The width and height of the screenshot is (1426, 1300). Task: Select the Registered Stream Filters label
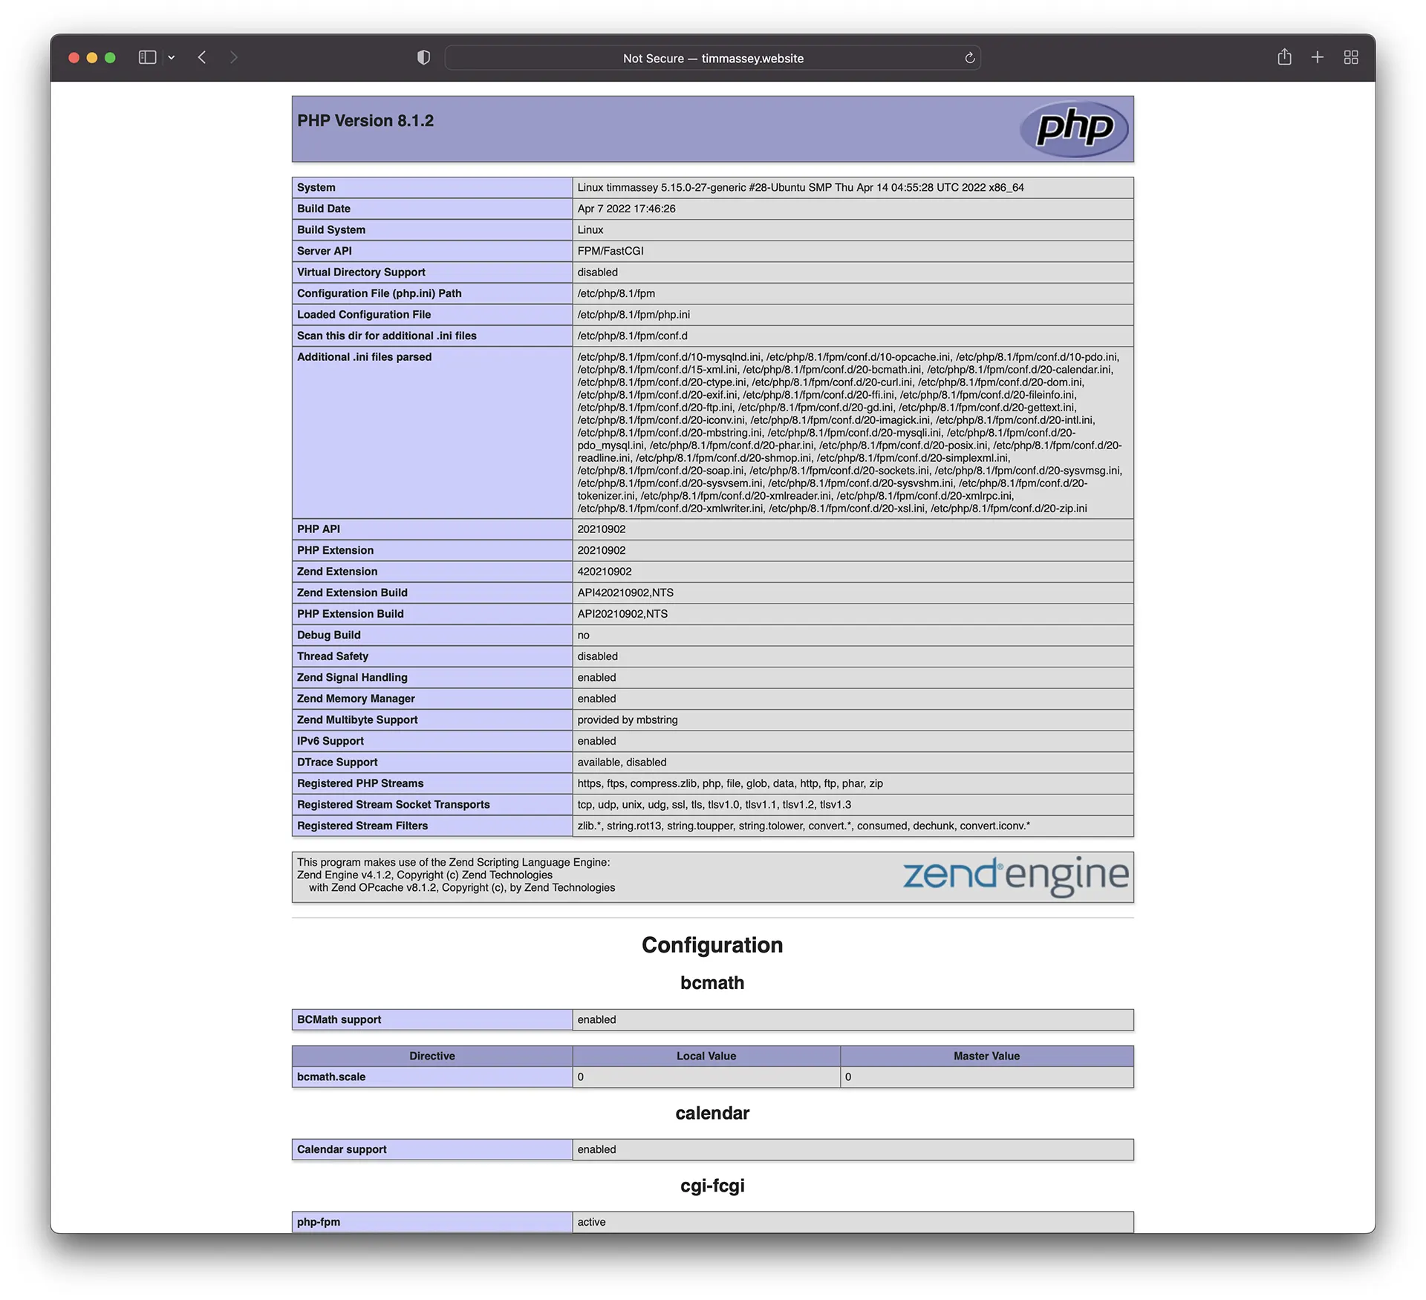362,826
